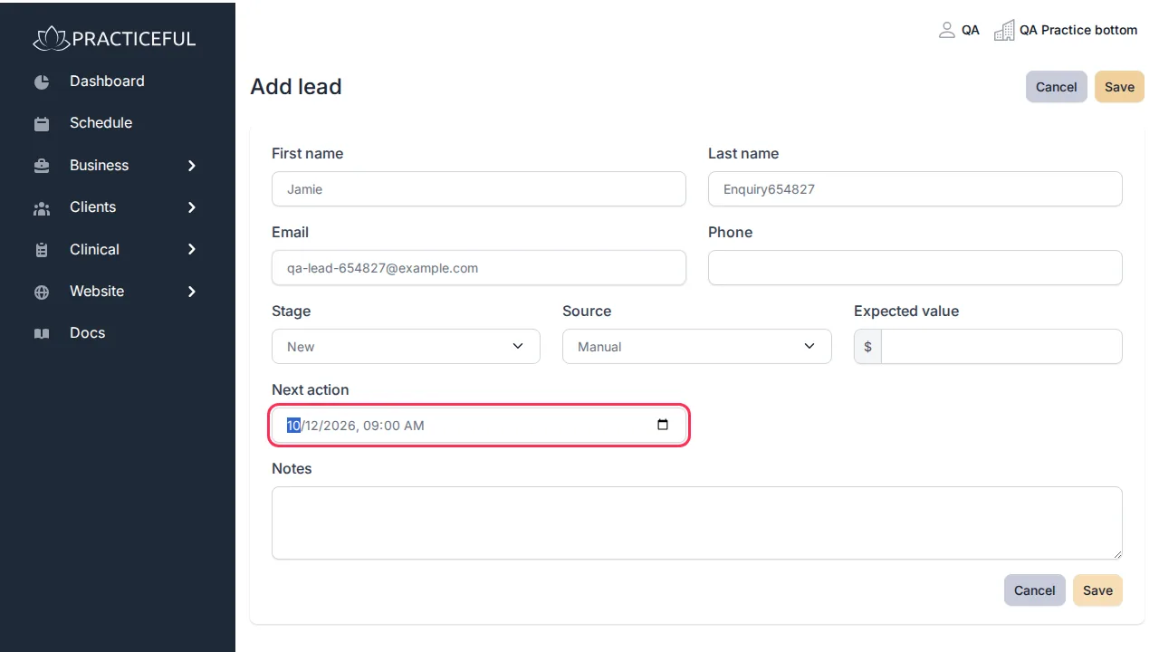1159x652 pixels.
Task: Click the QA user profile icon
Action: point(947,30)
